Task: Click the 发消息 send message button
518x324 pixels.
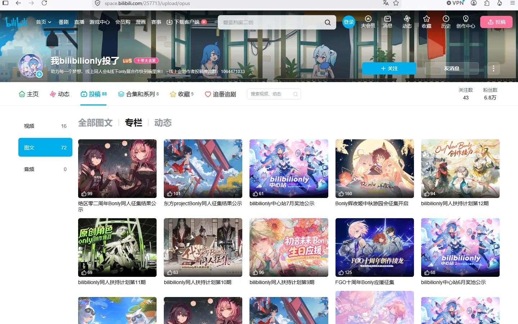Action: click(452, 68)
